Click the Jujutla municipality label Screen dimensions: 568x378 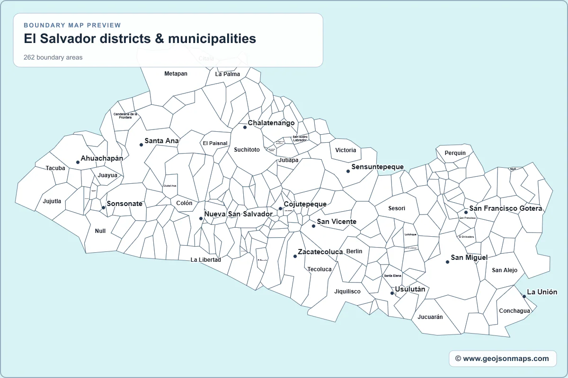52,201
